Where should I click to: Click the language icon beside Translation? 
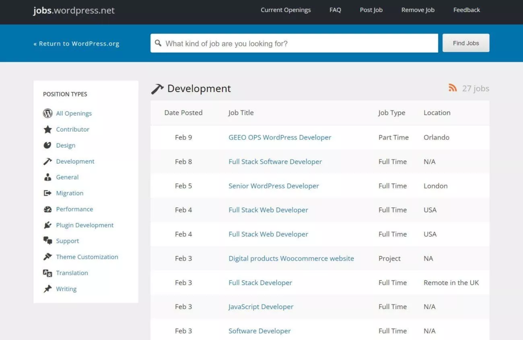point(48,273)
